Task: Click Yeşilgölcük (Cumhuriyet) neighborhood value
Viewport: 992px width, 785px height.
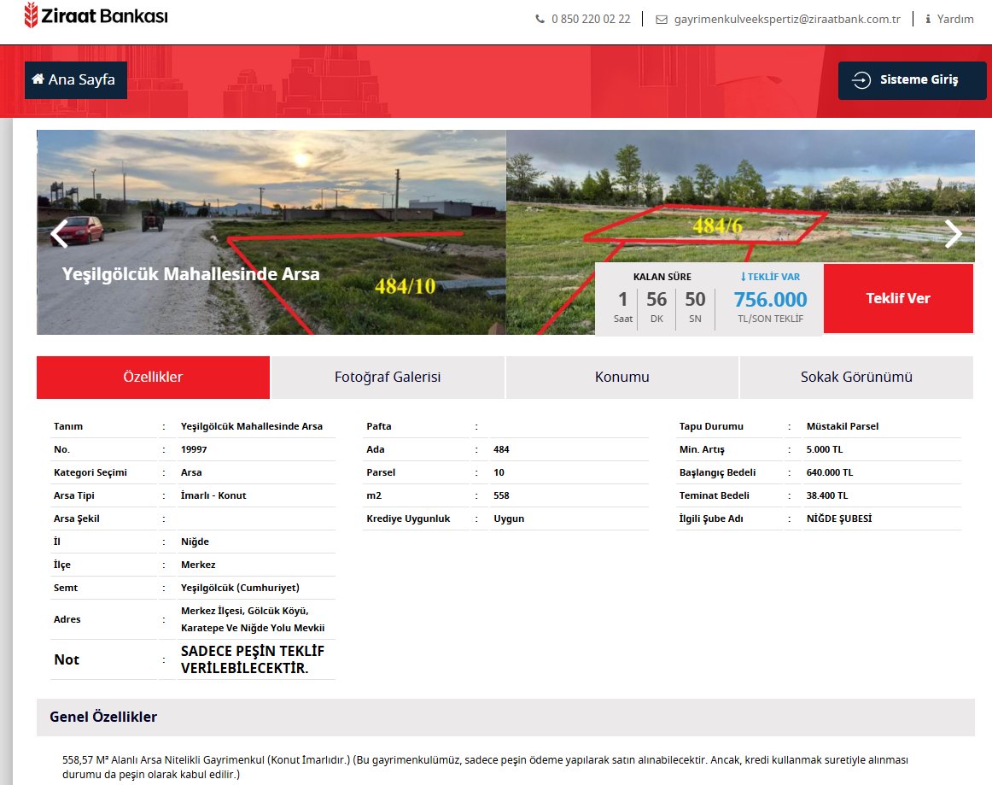Action: (240, 589)
